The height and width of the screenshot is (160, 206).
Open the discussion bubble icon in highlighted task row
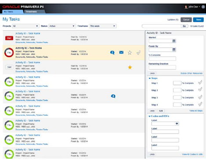click(x=112, y=52)
